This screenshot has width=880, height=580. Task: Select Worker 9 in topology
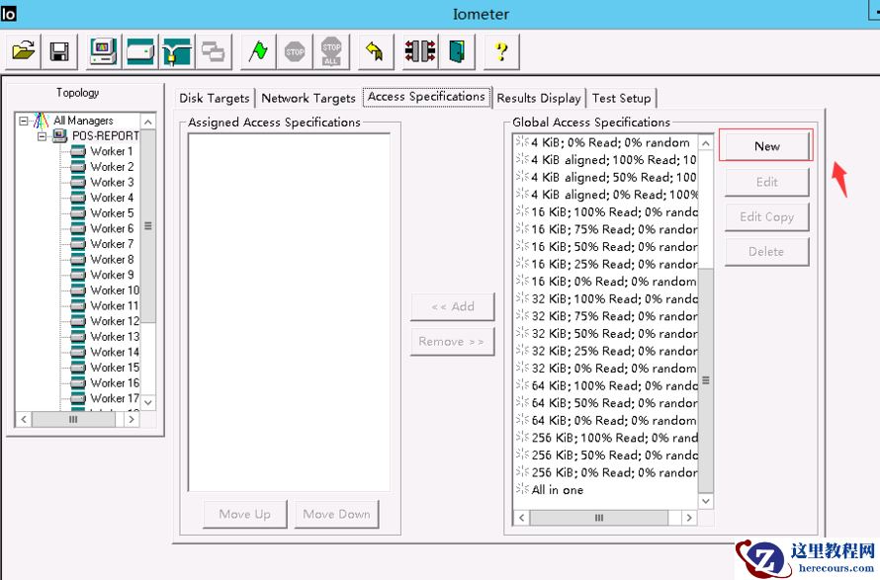pyautogui.click(x=111, y=275)
